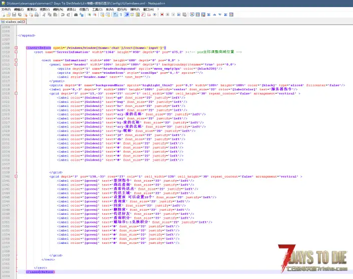Toggle the Compare navigation bar icon
Screen dimensions: 353x279
point(231,15)
